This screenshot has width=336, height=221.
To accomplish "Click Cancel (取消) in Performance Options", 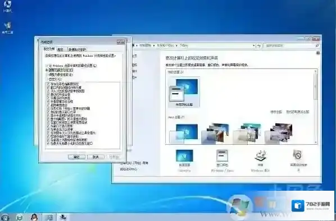I will tap(96, 157).
